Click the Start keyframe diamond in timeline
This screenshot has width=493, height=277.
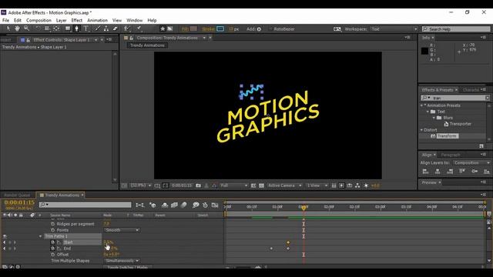tap(288, 242)
